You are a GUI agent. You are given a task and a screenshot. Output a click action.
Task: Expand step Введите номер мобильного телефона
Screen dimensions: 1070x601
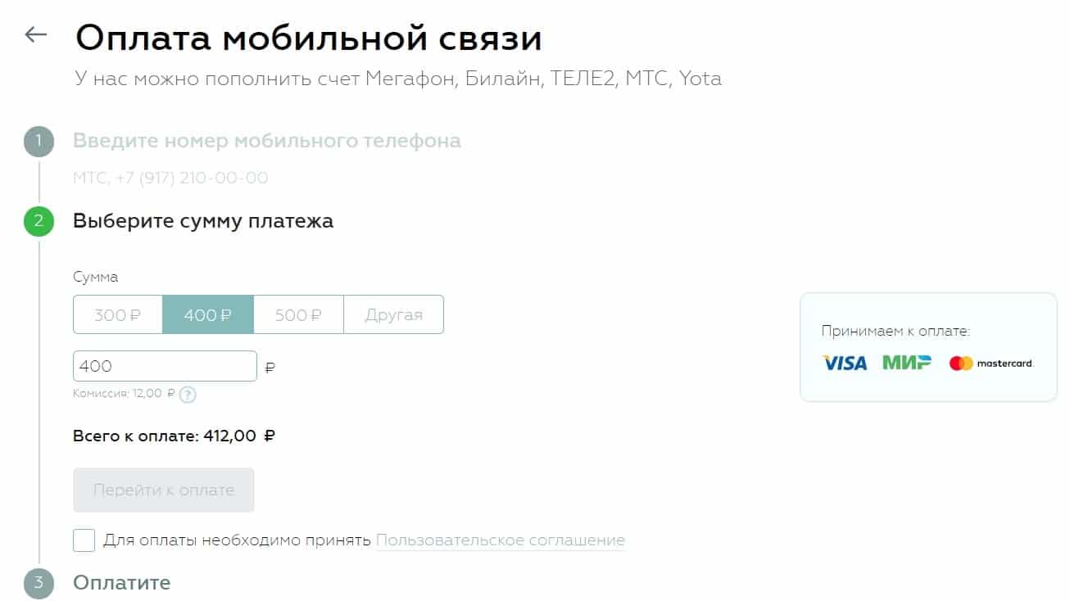[x=266, y=141]
